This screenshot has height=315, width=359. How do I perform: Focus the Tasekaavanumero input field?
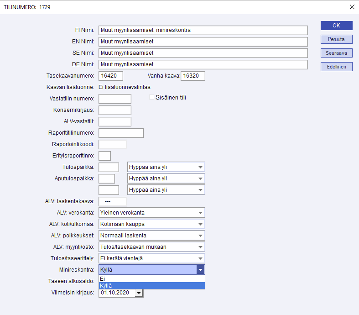pos(111,76)
